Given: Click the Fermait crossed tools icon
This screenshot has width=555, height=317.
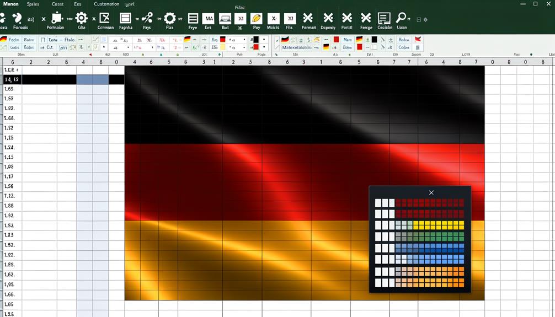Looking at the screenshot, I should pos(308,19).
